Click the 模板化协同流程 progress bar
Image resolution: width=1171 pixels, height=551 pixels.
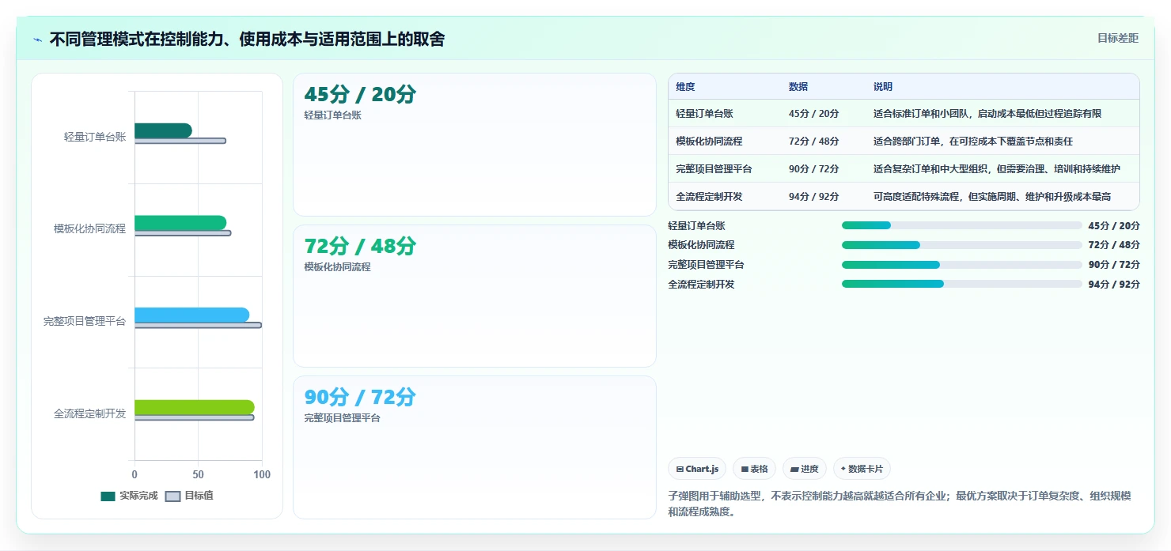tap(962, 245)
